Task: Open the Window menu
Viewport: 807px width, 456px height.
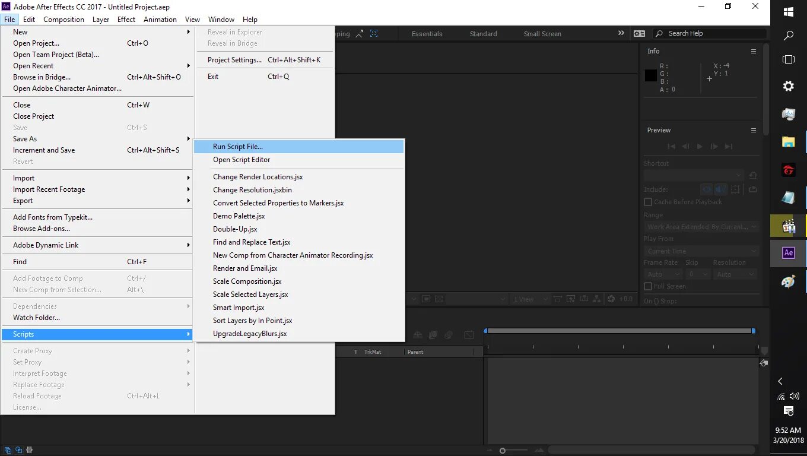Action: (x=221, y=20)
